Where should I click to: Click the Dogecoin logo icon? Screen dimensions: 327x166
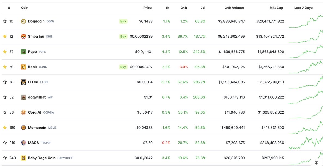[23, 21]
